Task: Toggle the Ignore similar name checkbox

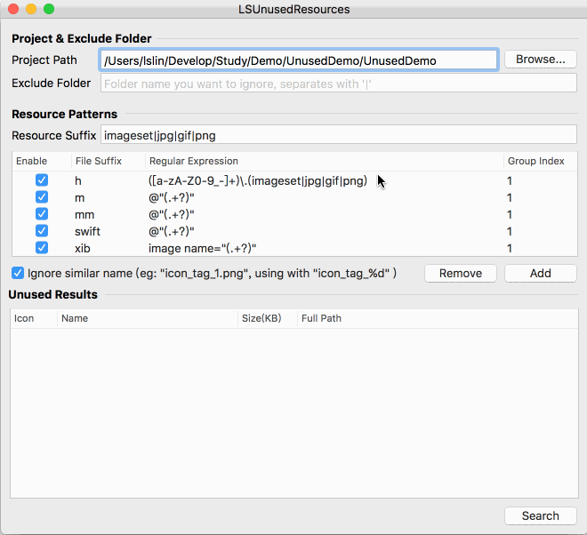Action: pos(18,273)
